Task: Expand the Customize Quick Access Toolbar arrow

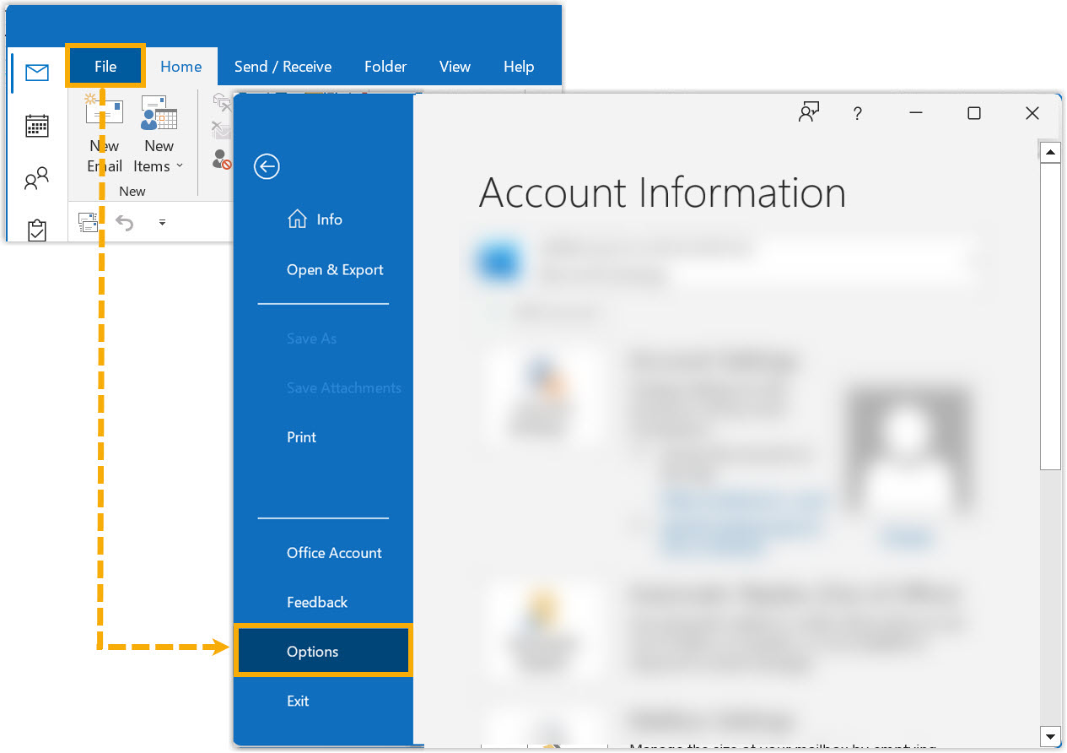Action: 162,223
